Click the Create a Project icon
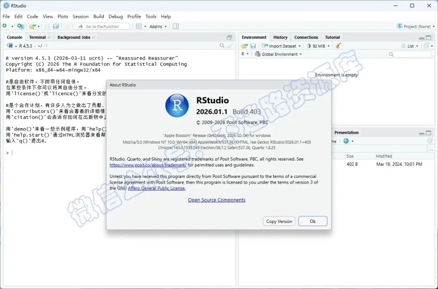Image resolution: width=438 pixels, height=289 pixels. [21, 26]
